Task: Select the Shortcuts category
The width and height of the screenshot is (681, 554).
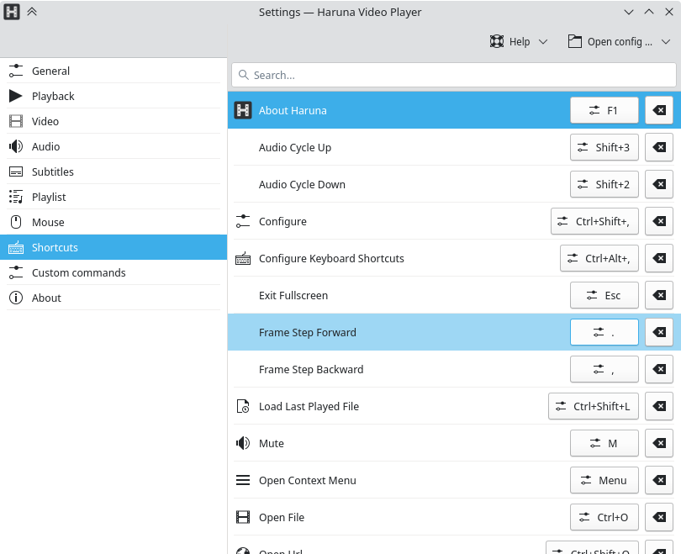Action: coord(113,247)
